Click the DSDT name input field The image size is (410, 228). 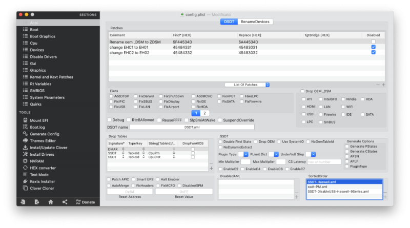coord(192,127)
